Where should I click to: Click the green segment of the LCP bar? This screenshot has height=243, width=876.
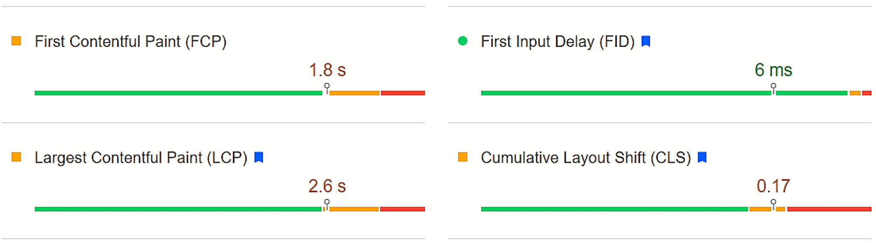click(178, 209)
